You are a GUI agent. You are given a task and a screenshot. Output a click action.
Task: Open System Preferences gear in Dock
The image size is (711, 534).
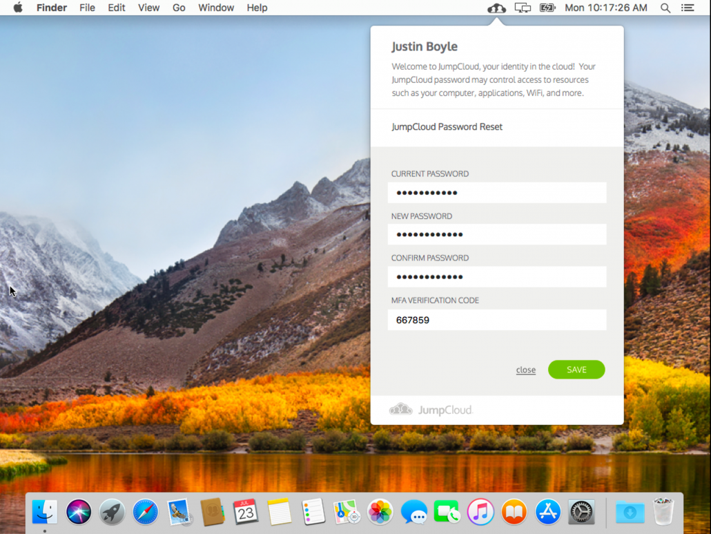click(x=581, y=512)
